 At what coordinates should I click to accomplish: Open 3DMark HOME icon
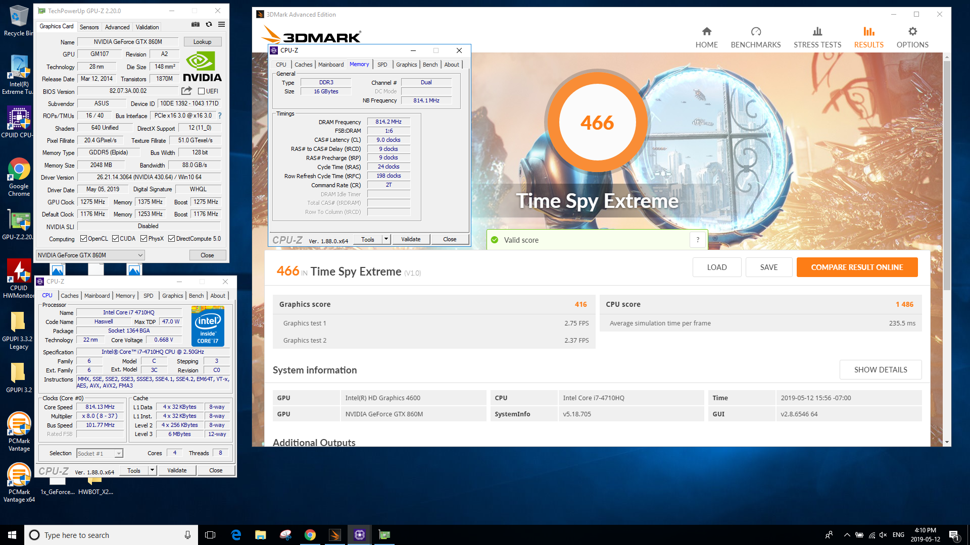(706, 31)
